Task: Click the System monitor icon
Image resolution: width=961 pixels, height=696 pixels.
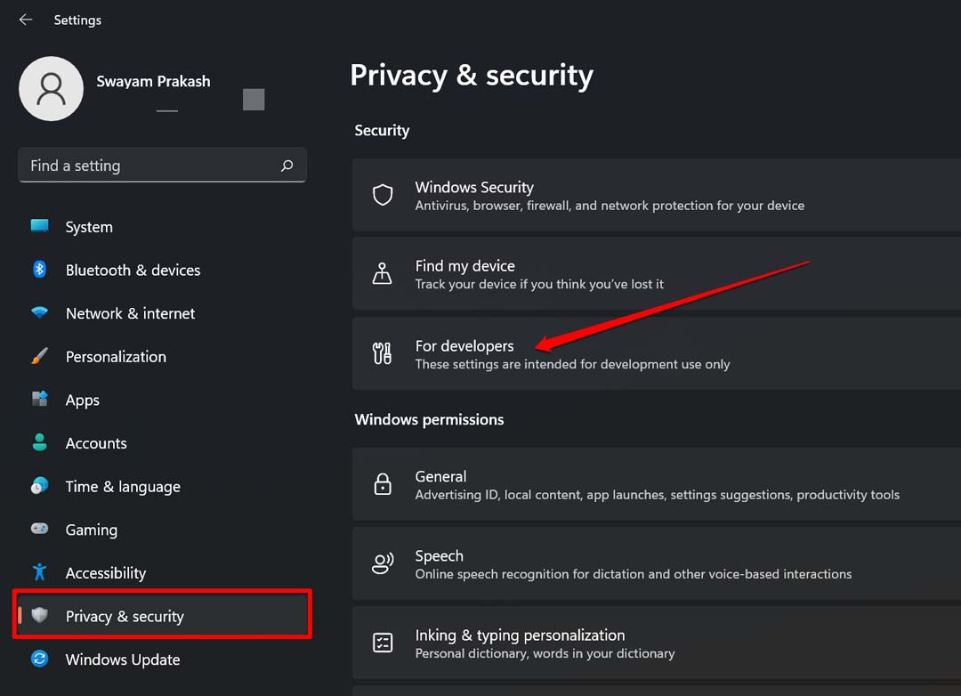Action: (x=40, y=226)
